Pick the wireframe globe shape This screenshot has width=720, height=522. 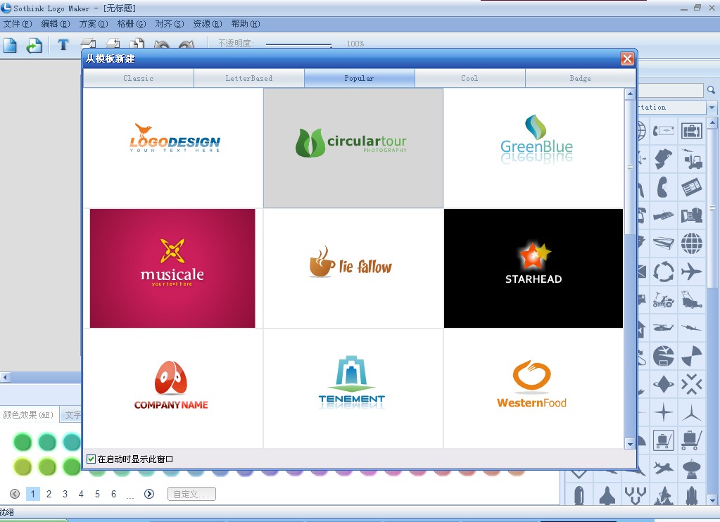[x=692, y=243]
